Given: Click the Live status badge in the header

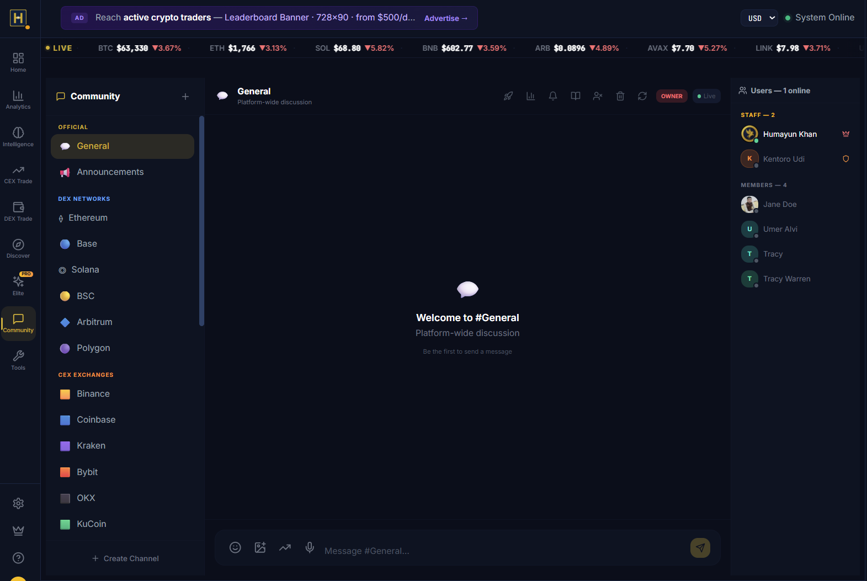Looking at the screenshot, I should pos(706,96).
